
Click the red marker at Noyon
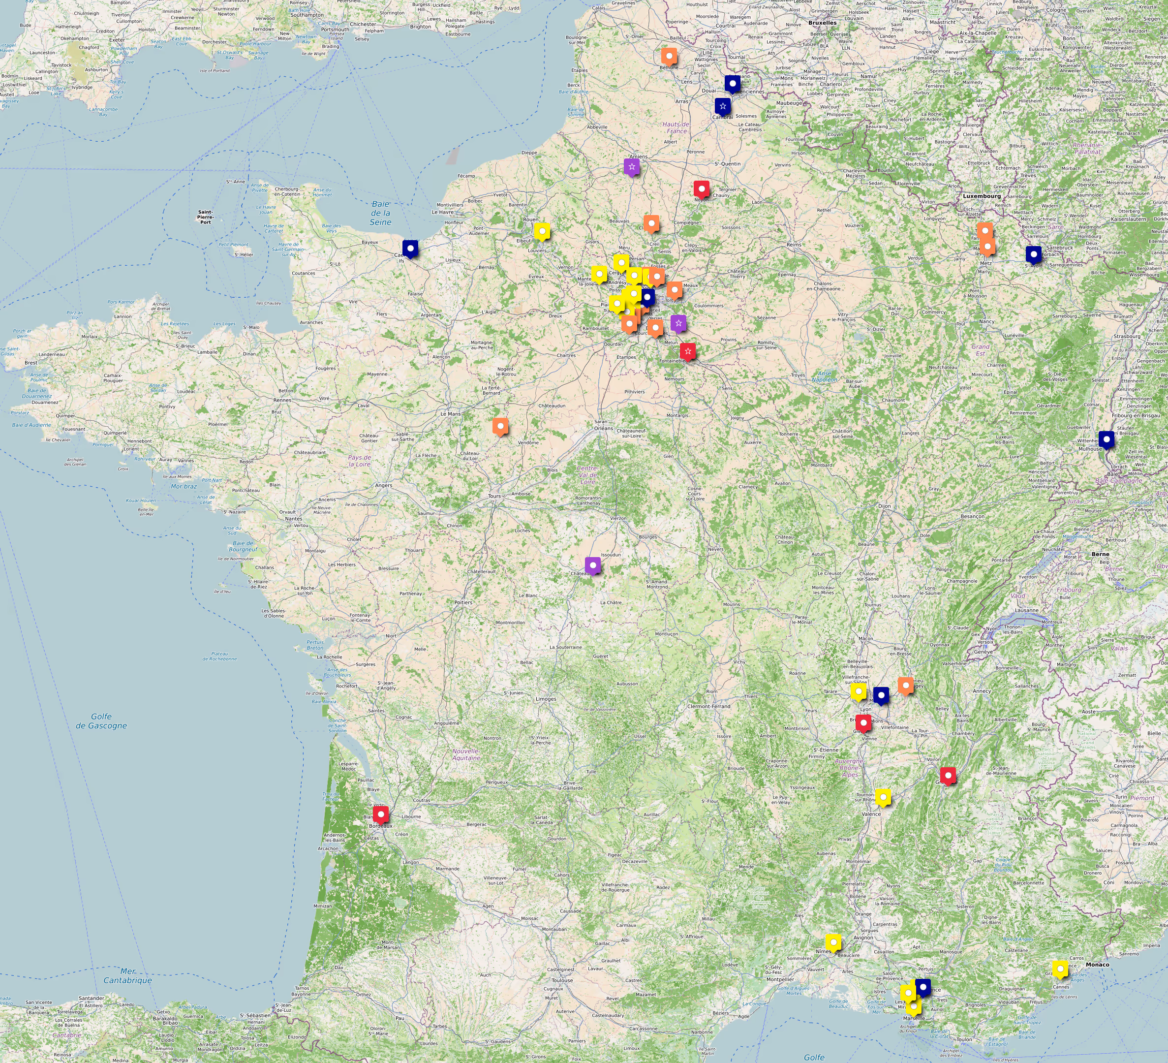click(701, 188)
